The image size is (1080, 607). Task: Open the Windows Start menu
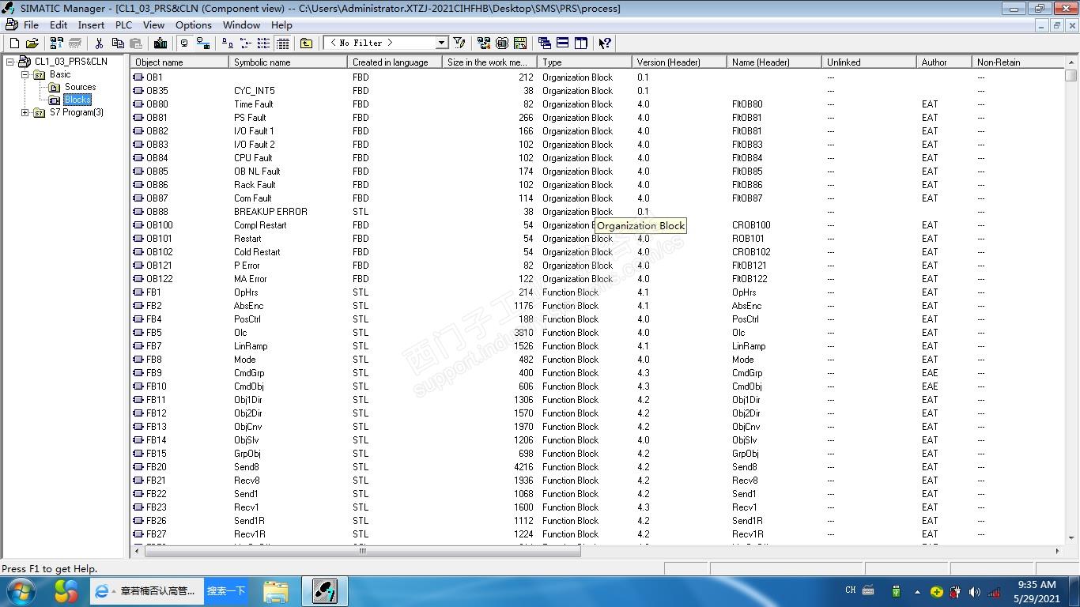21,591
